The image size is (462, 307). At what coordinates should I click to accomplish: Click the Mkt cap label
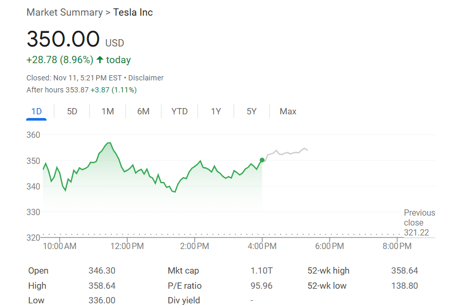183,270
